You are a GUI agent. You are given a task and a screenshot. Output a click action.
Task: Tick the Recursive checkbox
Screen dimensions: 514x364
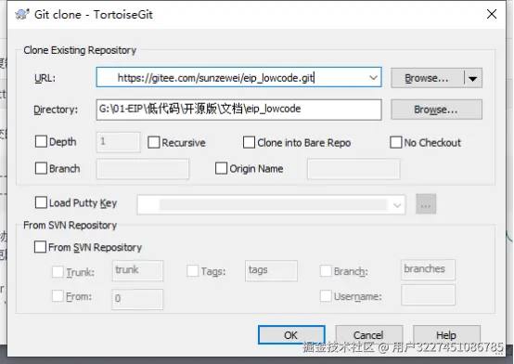153,142
